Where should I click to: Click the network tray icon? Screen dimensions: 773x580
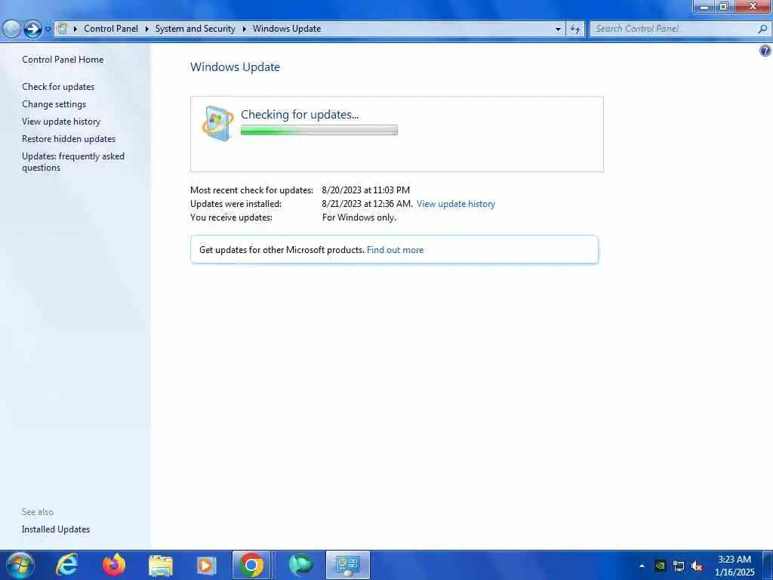pyautogui.click(x=679, y=566)
